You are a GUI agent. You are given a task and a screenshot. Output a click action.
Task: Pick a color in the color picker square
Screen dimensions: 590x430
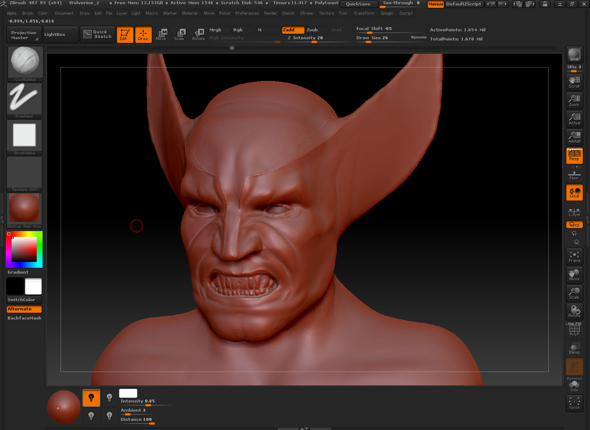coord(24,249)
